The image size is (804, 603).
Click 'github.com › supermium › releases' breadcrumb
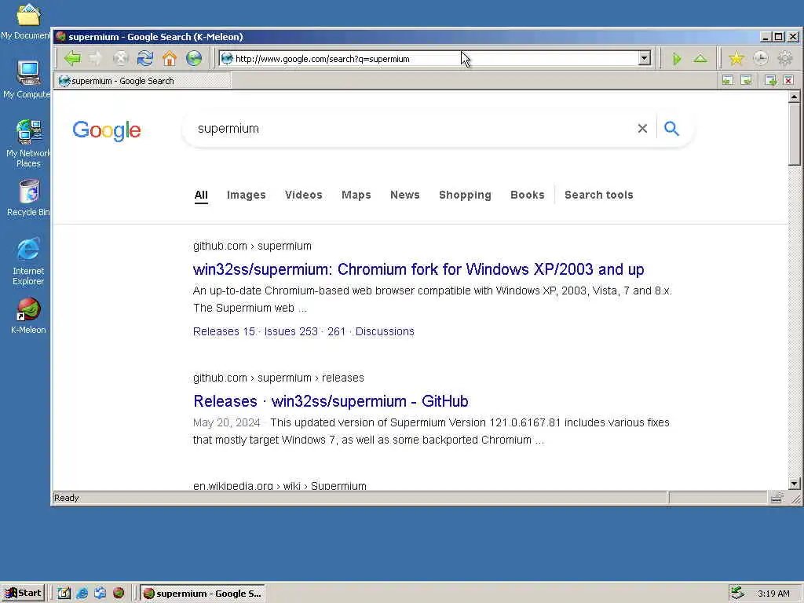click(279, 378)
